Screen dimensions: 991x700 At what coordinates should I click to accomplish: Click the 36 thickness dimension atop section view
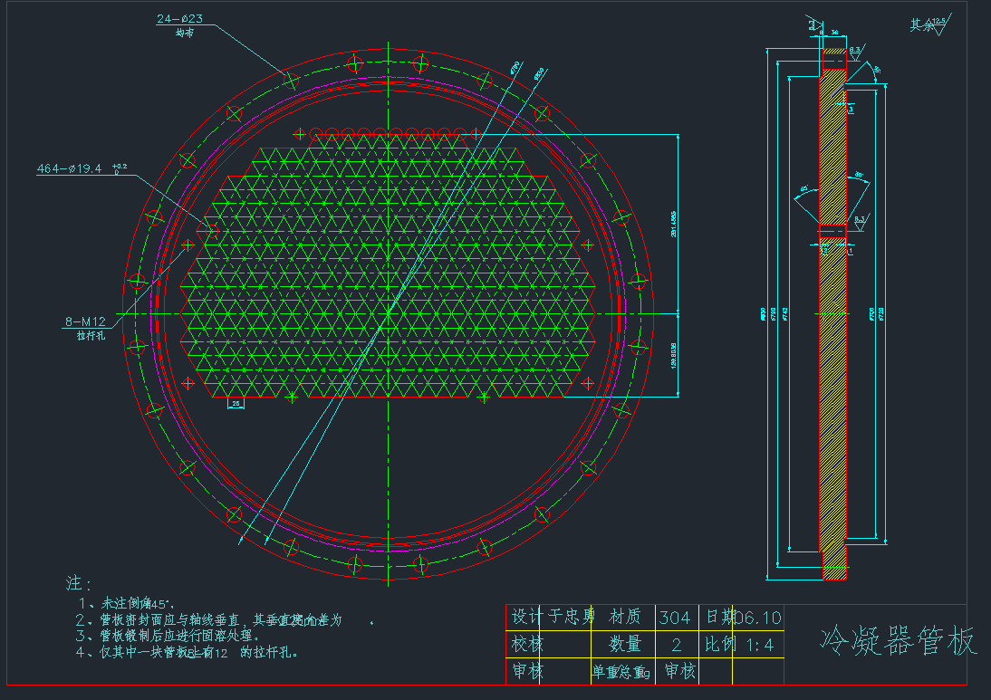[833, 32]
